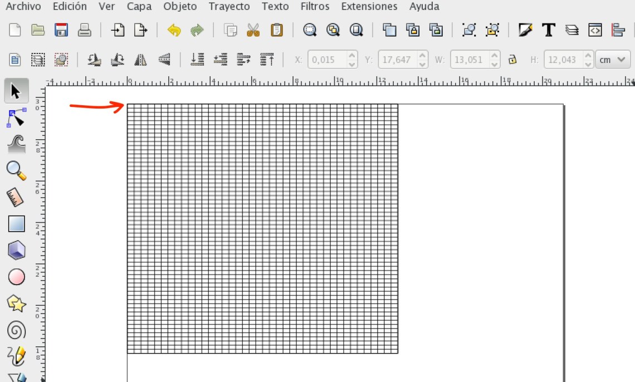The image size is (635, 382).
Task: Open the Fill and Stroke dialog
Action: click(x=524, y=30)
